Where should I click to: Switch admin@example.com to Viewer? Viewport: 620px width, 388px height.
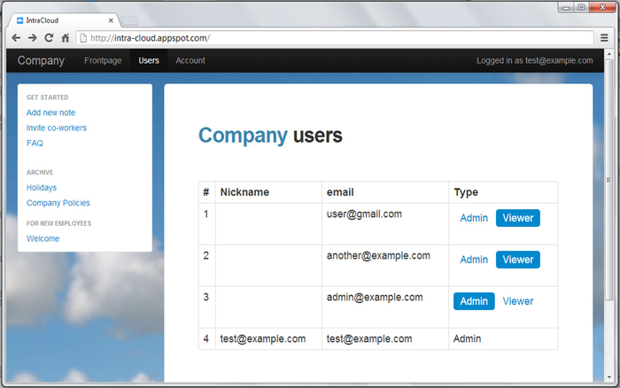click(518, 301)
